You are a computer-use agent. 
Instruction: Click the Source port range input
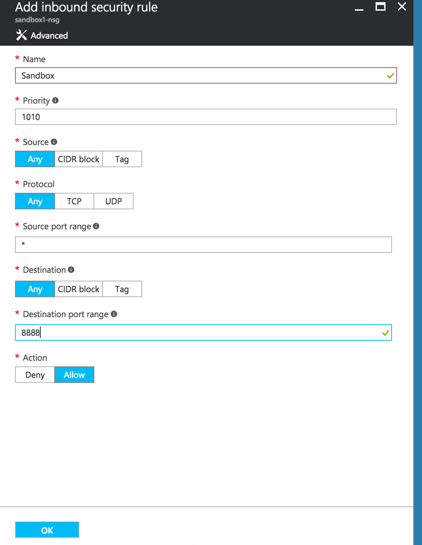pos(203,244)
